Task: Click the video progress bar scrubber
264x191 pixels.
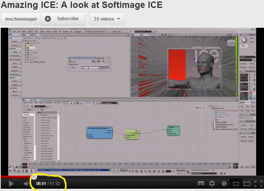Action: point(34,177)
